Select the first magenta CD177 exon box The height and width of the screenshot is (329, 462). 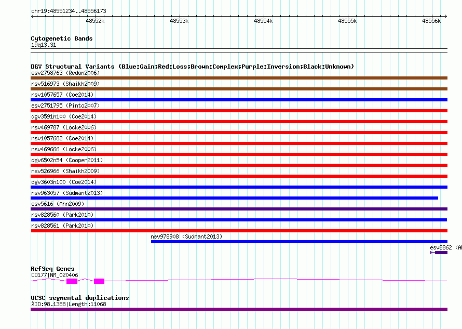pyautogui.click(x=72, y=281)
